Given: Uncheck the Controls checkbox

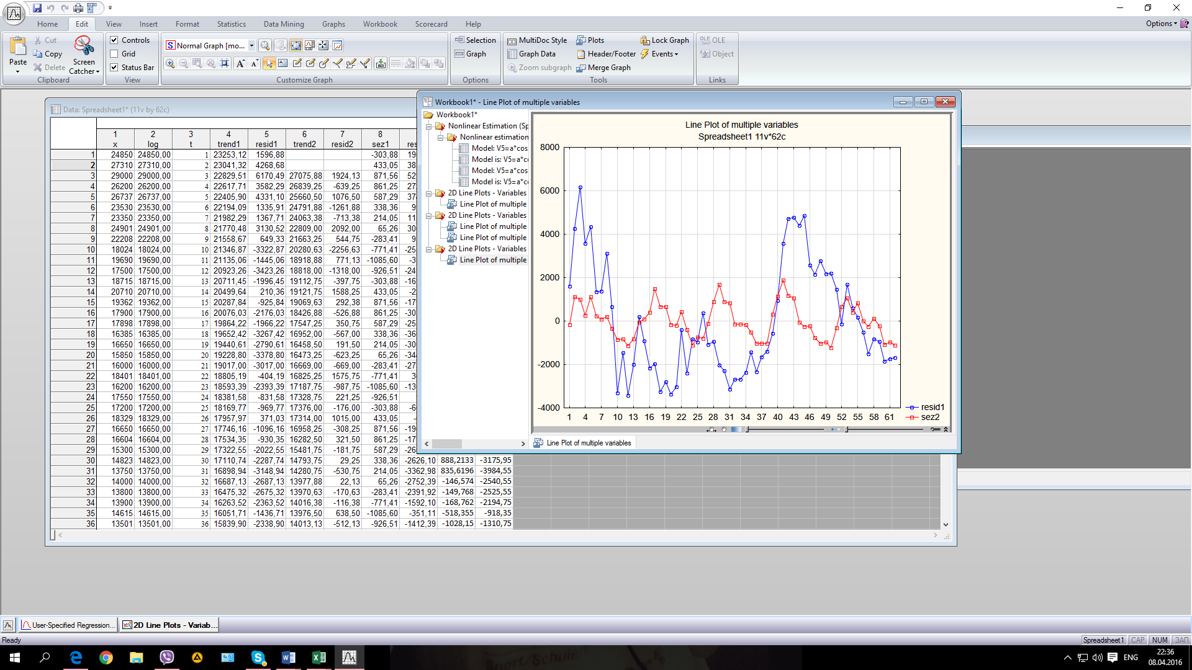Looking at the screenshot, I should click(x=114, y=40).
